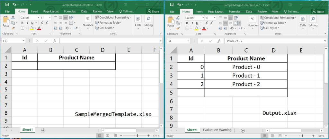Click the zoom slider in the right window

click(x=302, y=136)
